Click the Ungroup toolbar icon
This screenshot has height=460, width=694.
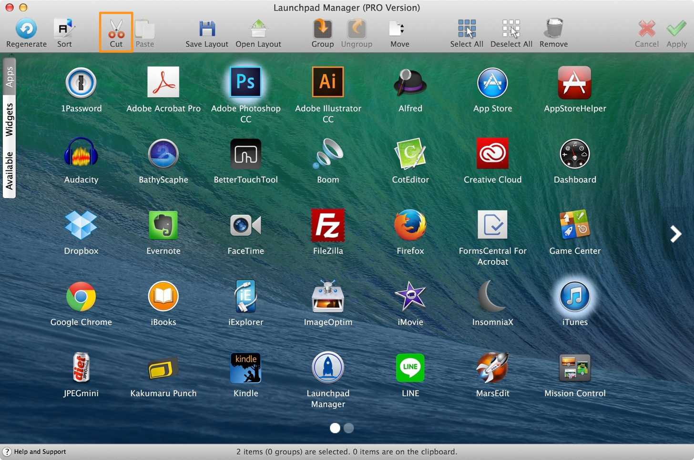[357, 29]
